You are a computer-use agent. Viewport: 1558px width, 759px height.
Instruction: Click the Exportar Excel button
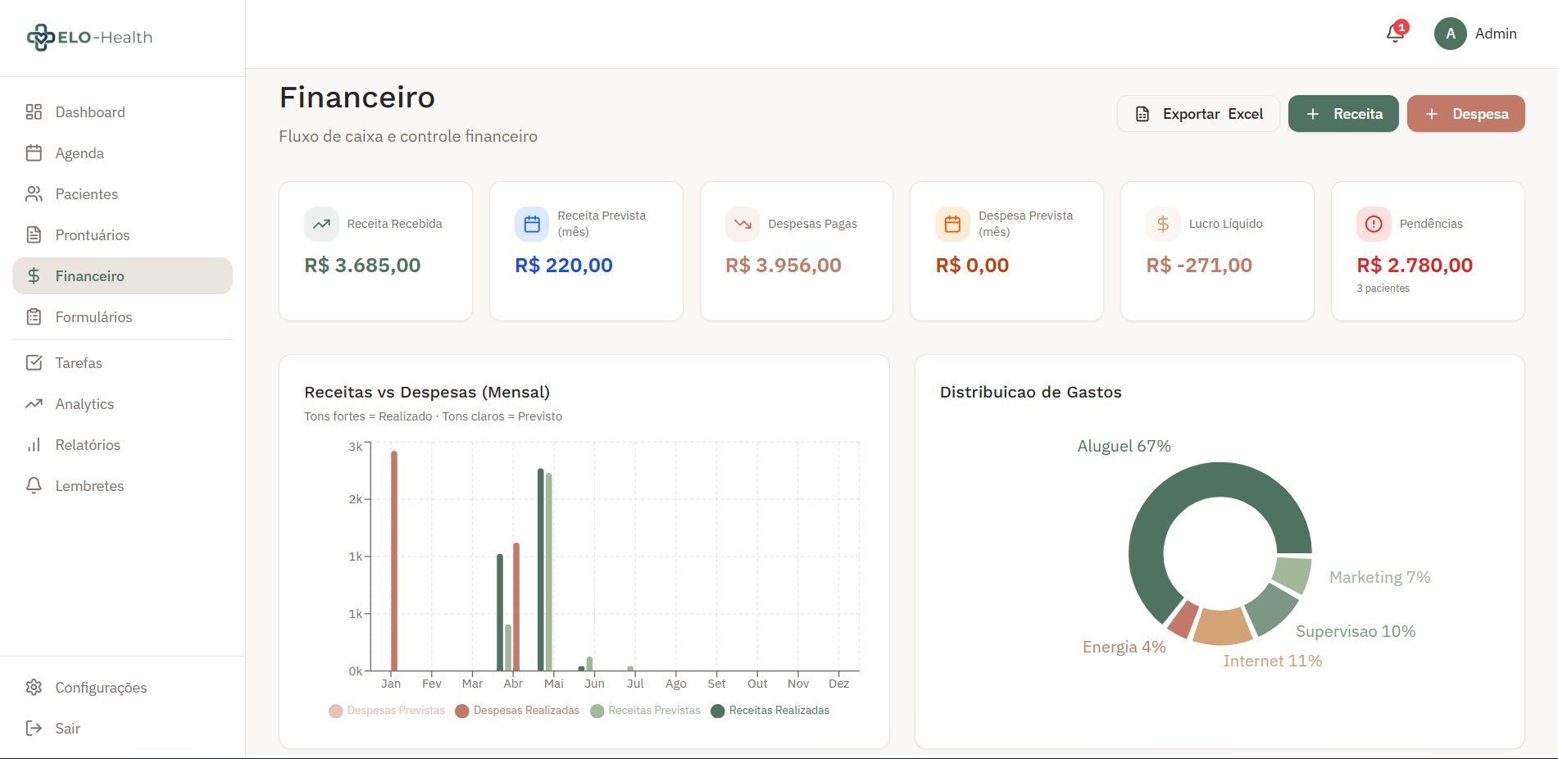pos(1198,114)
